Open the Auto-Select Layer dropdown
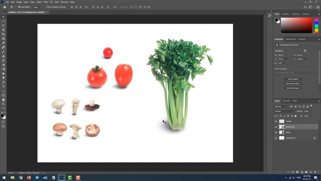The image size is (321, 181). (37, 7)
